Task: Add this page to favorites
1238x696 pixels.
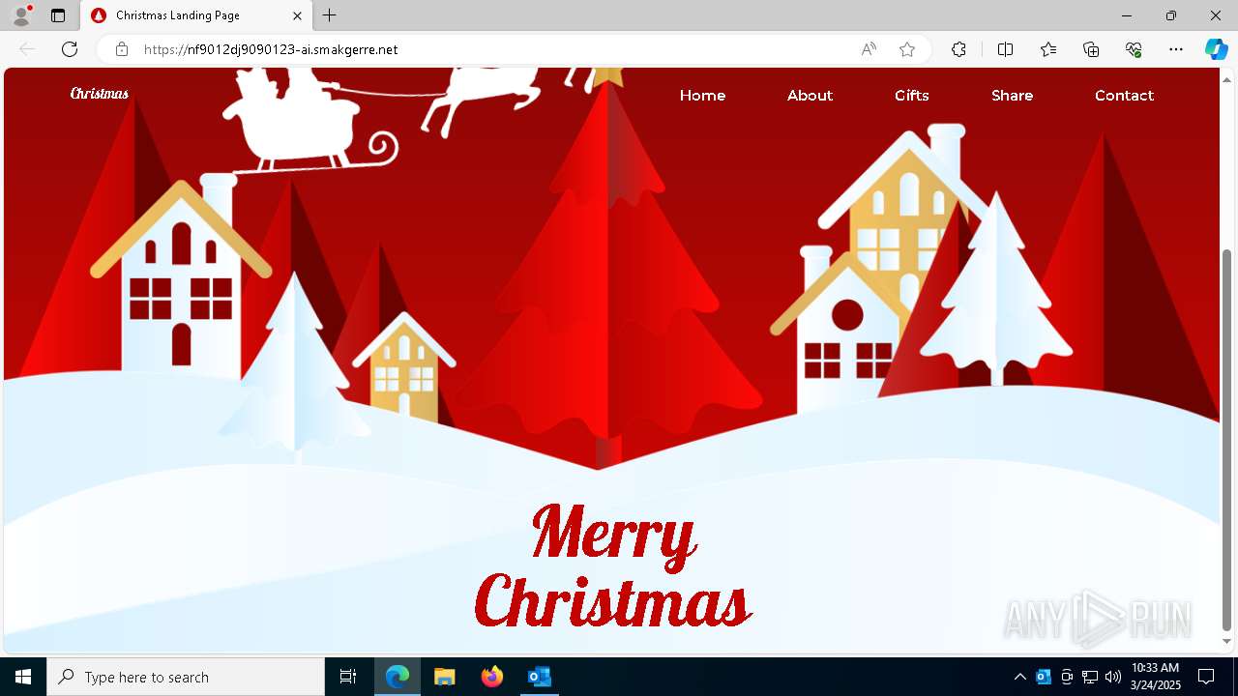Action: coord(907,49)
